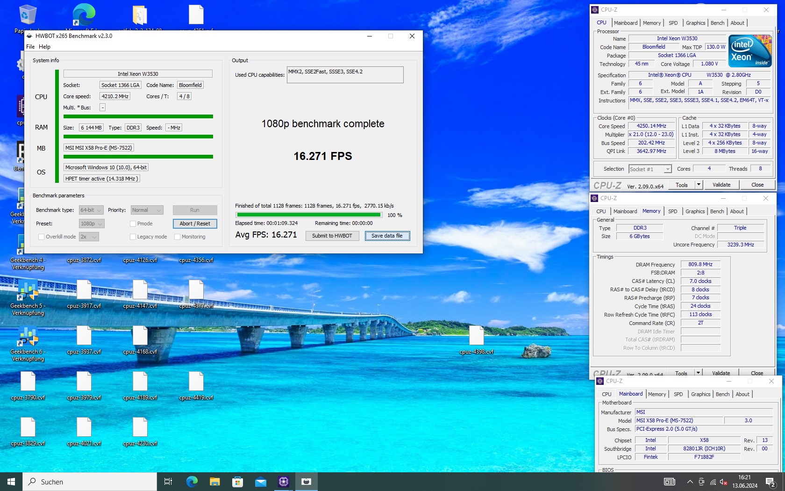Switch to Graphics tab in Memory CPU-Z
785x491 pixels.
[695, 211]
